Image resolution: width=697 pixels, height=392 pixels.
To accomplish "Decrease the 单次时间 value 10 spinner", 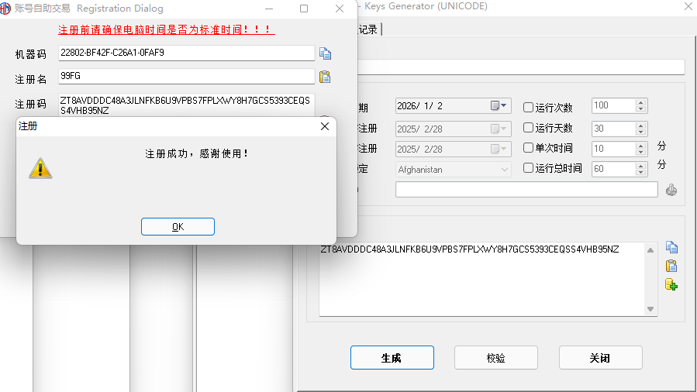I will (640, 152).
